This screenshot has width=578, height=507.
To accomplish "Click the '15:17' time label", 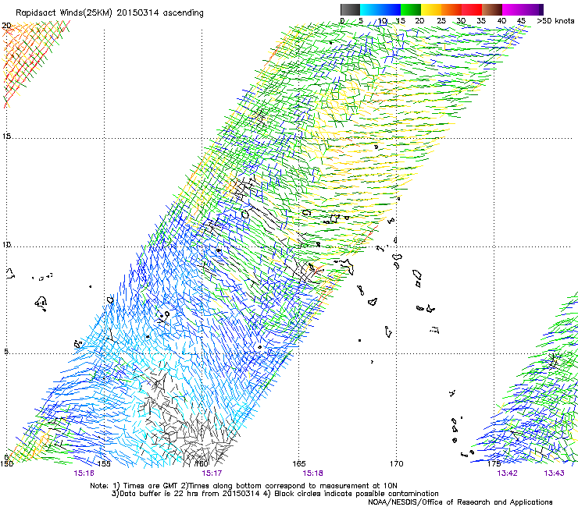I will tap(212, 473).
